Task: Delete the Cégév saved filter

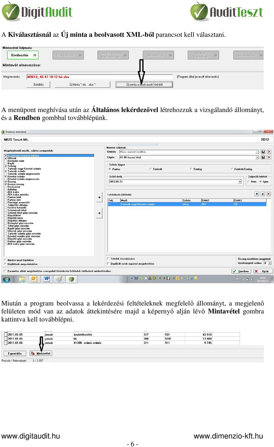Action: click(x=269, y=157)
